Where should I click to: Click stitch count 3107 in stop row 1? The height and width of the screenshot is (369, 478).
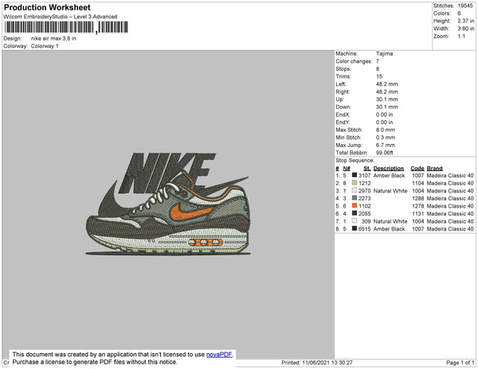click(365, 176)
